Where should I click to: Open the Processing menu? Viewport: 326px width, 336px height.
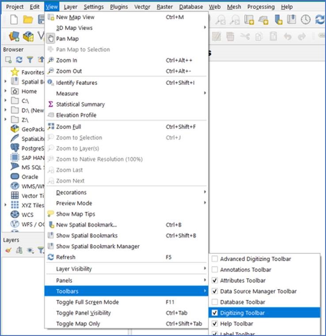click(261, 7)
